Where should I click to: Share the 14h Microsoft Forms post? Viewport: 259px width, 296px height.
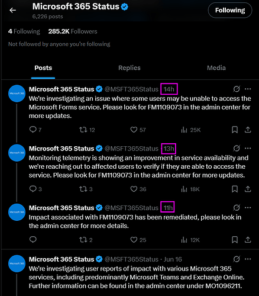[248, 130]
